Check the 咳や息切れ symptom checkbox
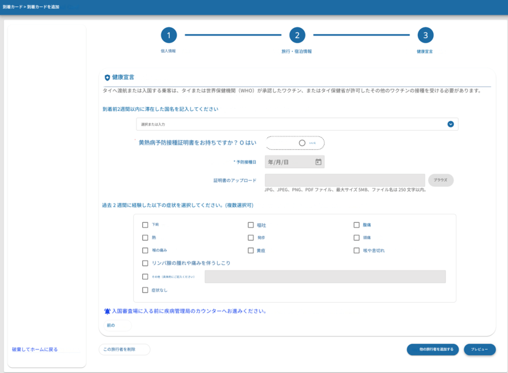Image resolution: width=508 pixels, height=373 pixels. click(x=356, y=251)
